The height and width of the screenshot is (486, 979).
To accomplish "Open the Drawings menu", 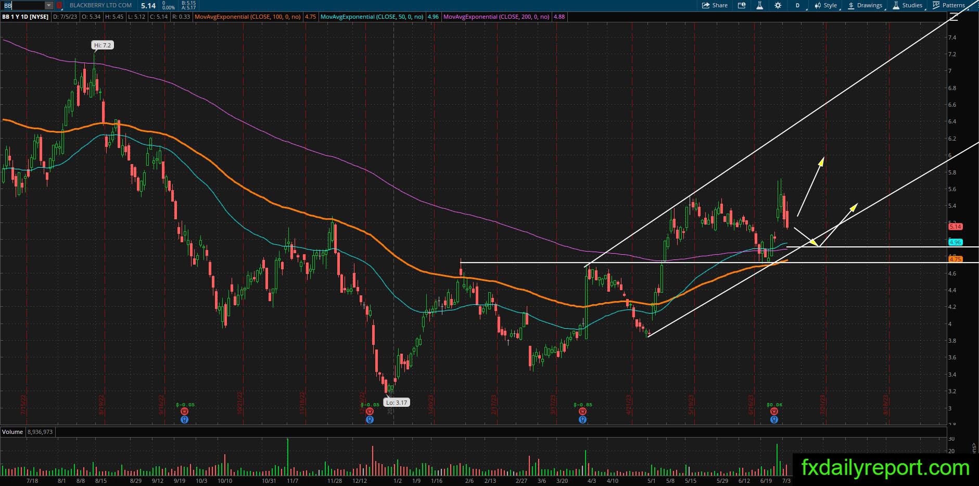I will [x=865, y=5].
